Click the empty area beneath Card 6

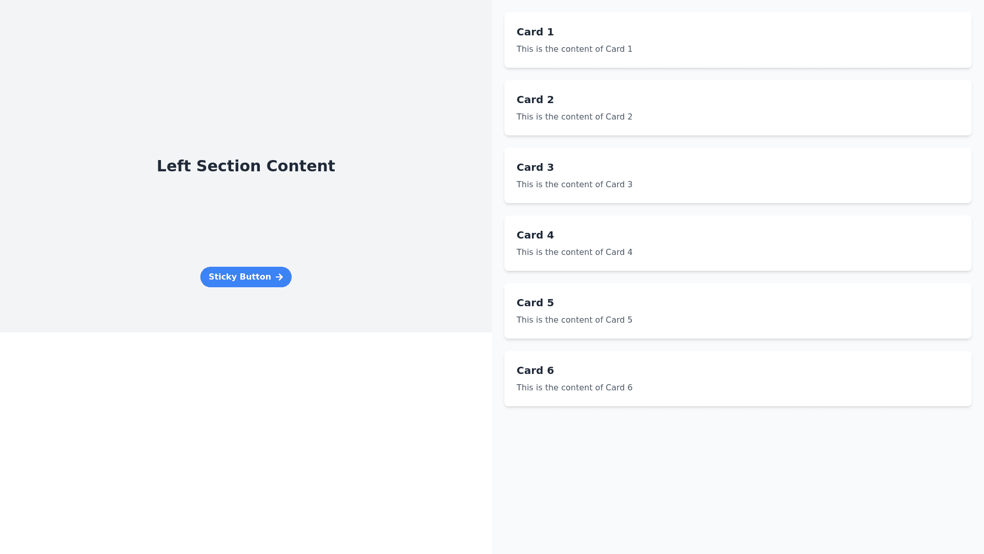click(x=738, y=477)
